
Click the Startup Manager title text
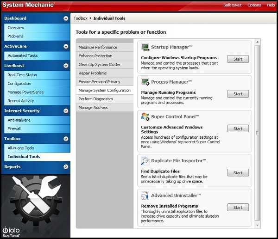tap(172, 47)
